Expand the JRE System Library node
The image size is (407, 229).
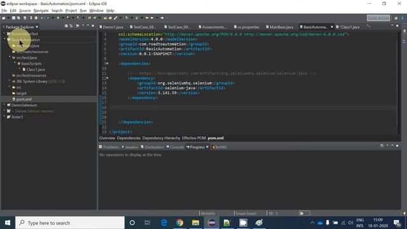click(10, 81)
